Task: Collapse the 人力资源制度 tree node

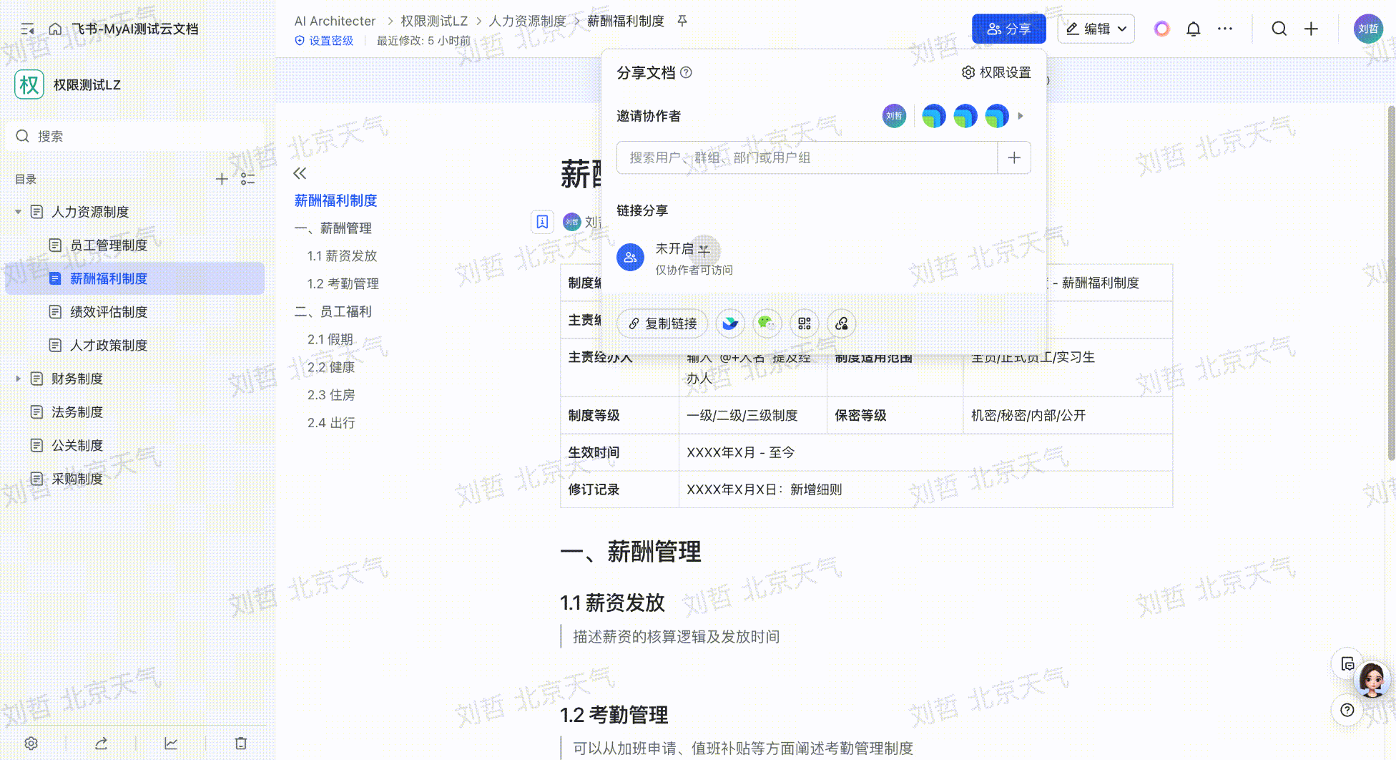Action: pos(18,212)
